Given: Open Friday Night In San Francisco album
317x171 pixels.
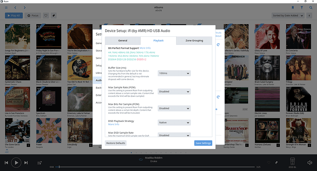Looking at the screenshot, I should click(49, 37).
